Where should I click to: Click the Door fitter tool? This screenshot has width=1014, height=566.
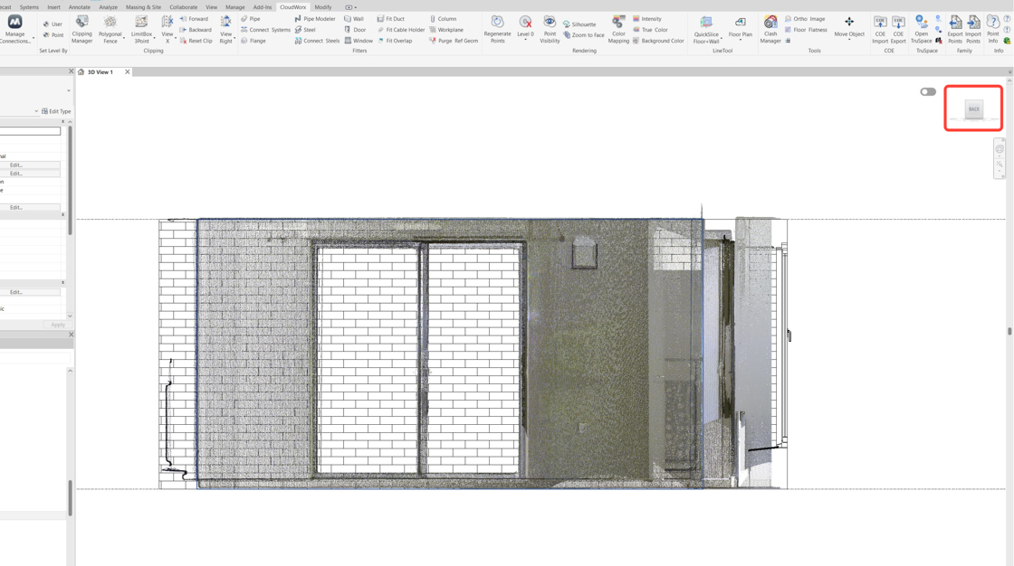click(x=355, y=30)
